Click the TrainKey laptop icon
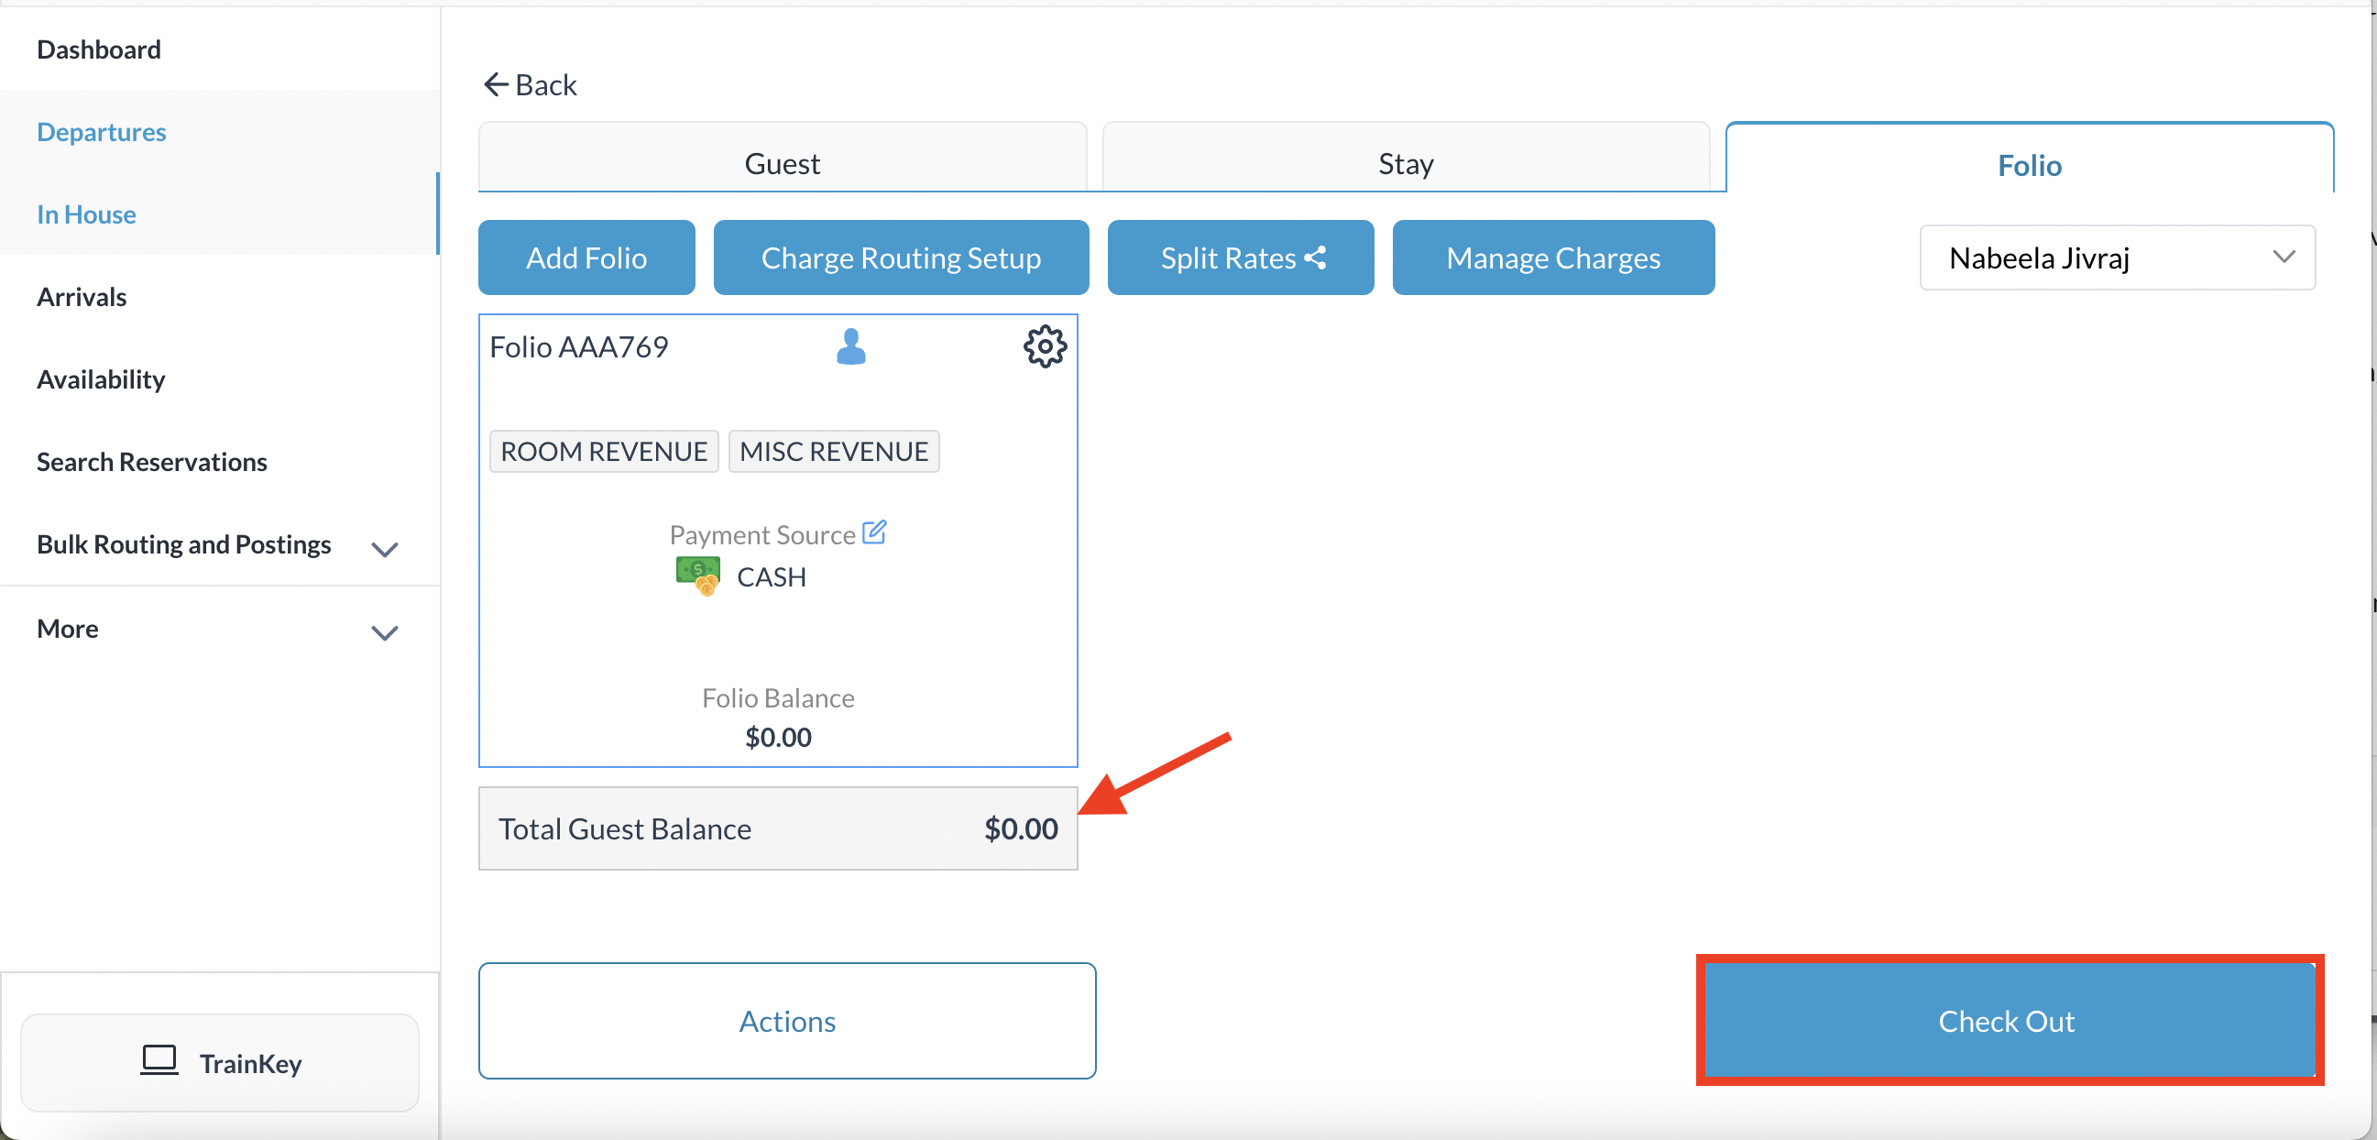Image resolution: width=2377 pixels, height=1140 pixels. click(159, 1060)
